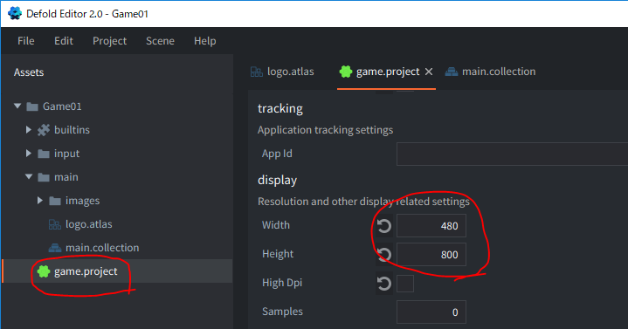Reset the High Dpi setting icon

384,284
